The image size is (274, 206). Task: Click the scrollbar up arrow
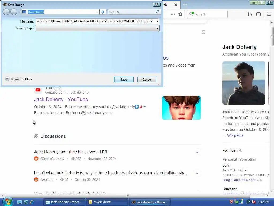[272, 23]
